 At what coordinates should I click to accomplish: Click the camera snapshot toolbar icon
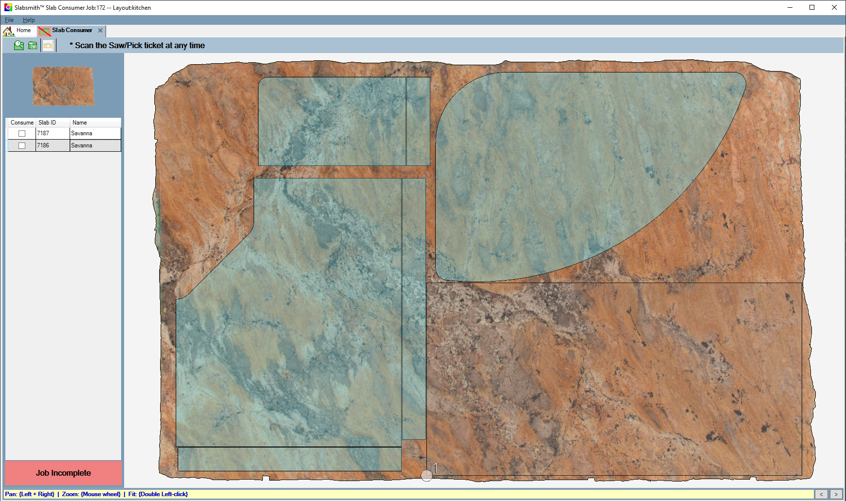tap(48, 45)
